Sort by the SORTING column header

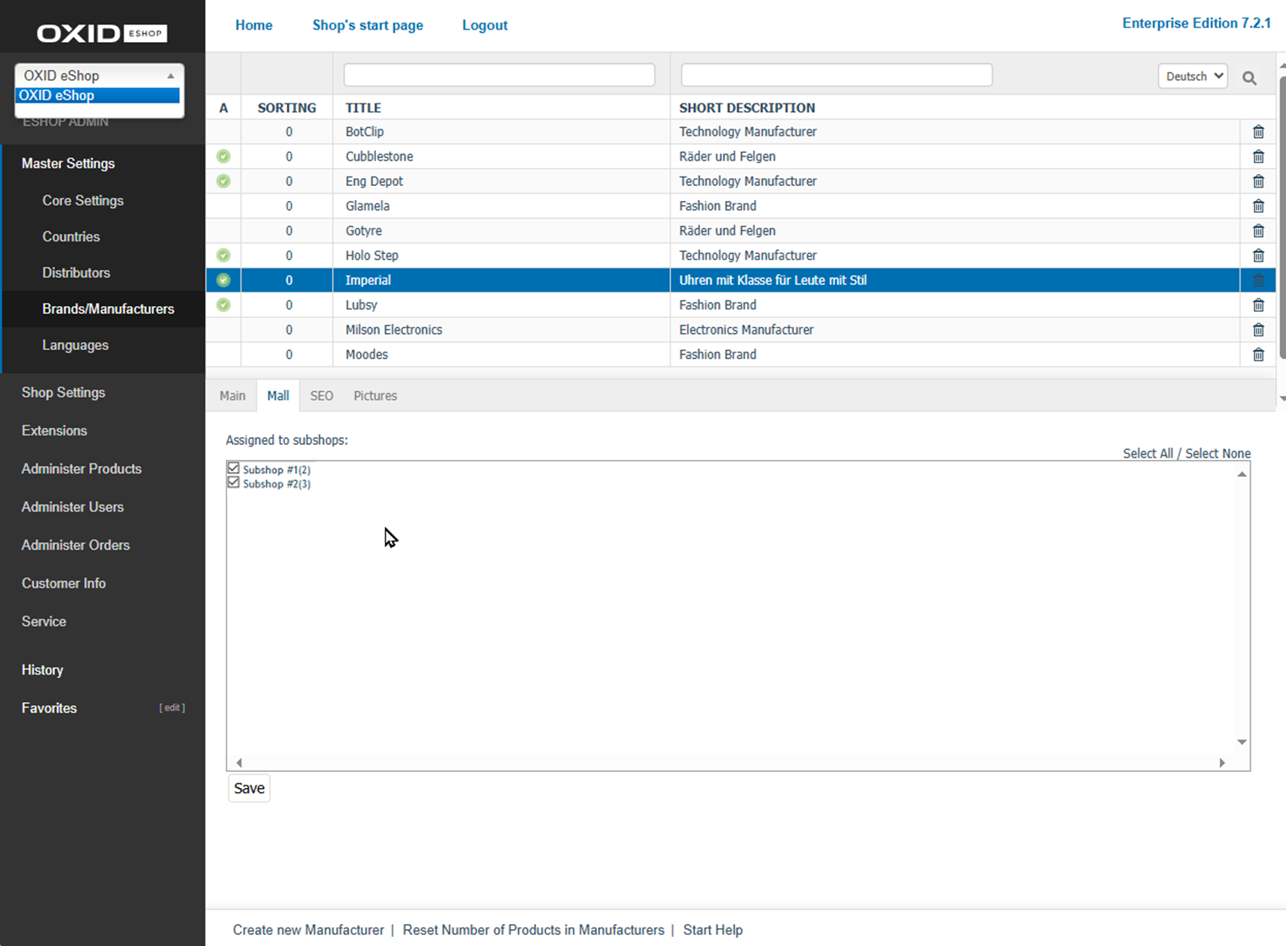click(287, 108)
